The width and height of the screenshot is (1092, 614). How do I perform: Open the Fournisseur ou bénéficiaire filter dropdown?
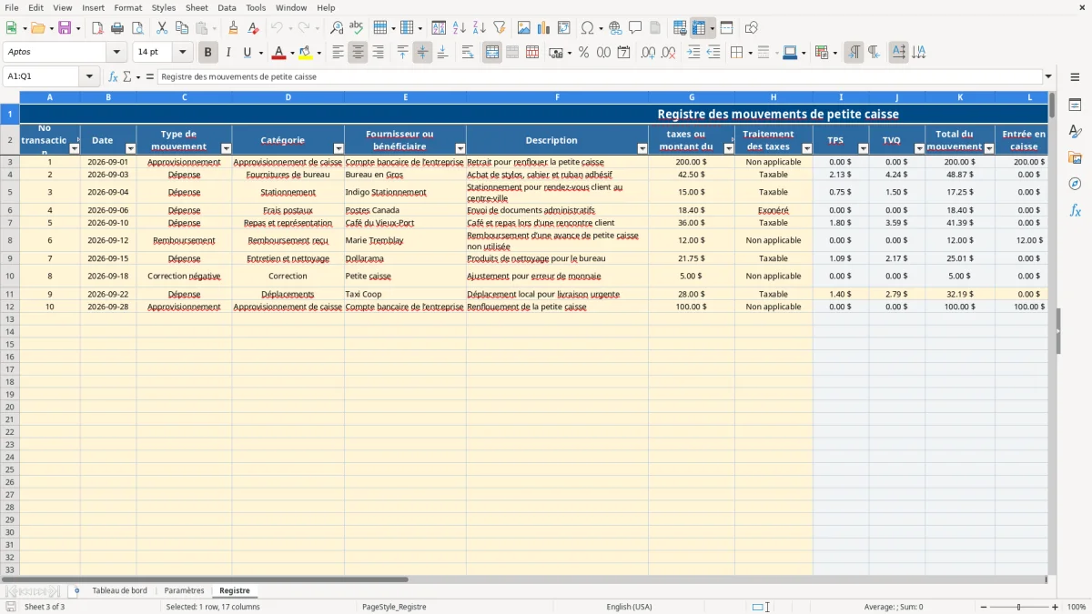pyautogui.click(x=460, y=148)
